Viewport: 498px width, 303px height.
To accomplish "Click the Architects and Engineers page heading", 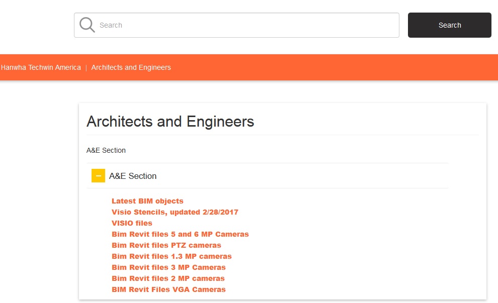I will 170,122.
